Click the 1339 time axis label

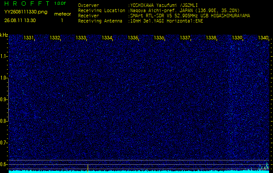[x=237, y=38]
